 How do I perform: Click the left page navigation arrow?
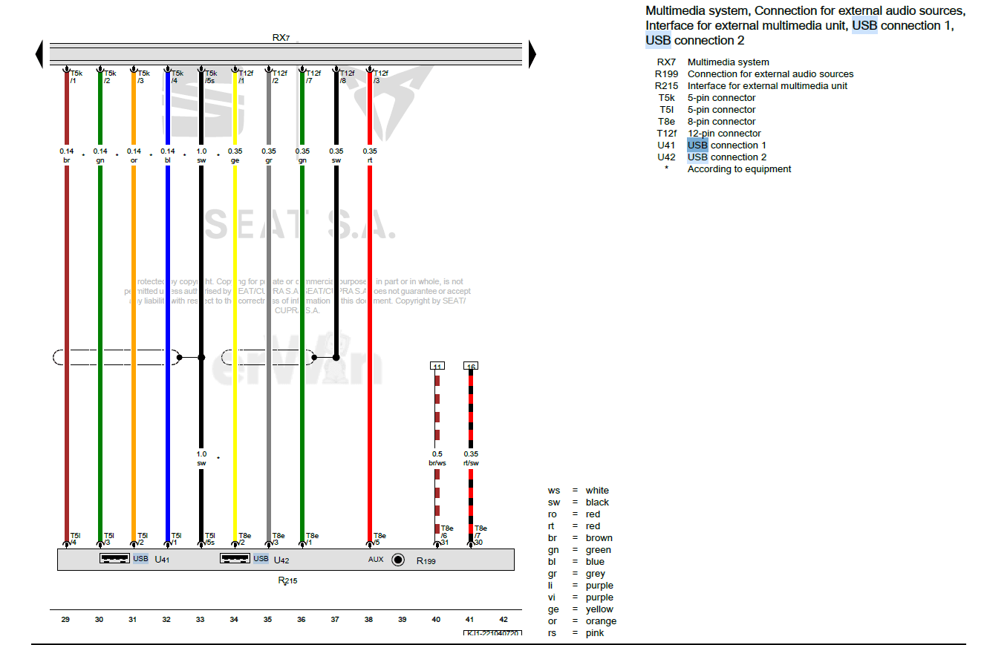coord(39,55)
